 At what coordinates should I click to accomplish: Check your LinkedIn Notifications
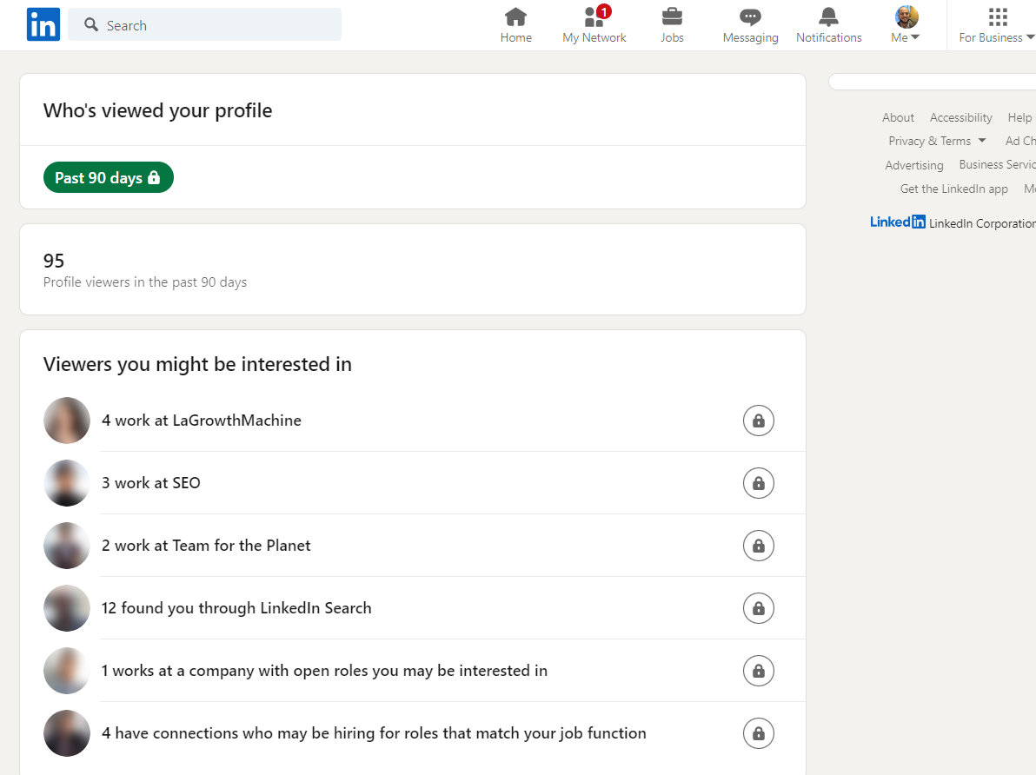(828, 24)
